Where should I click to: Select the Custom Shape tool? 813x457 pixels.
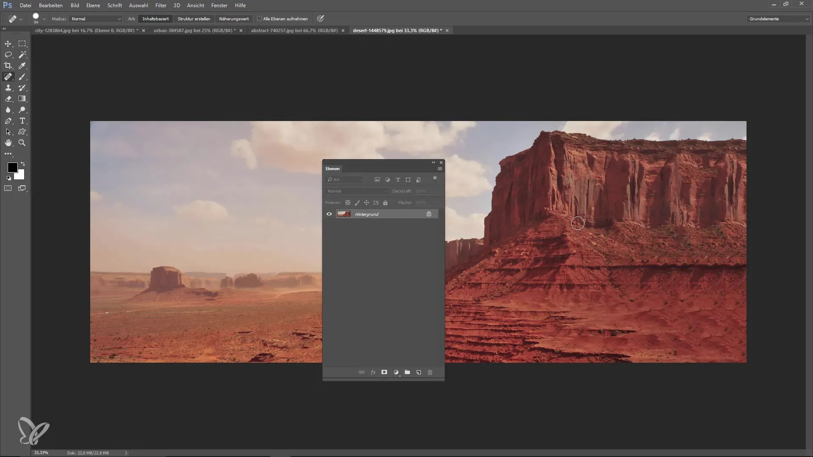(22, 132)
